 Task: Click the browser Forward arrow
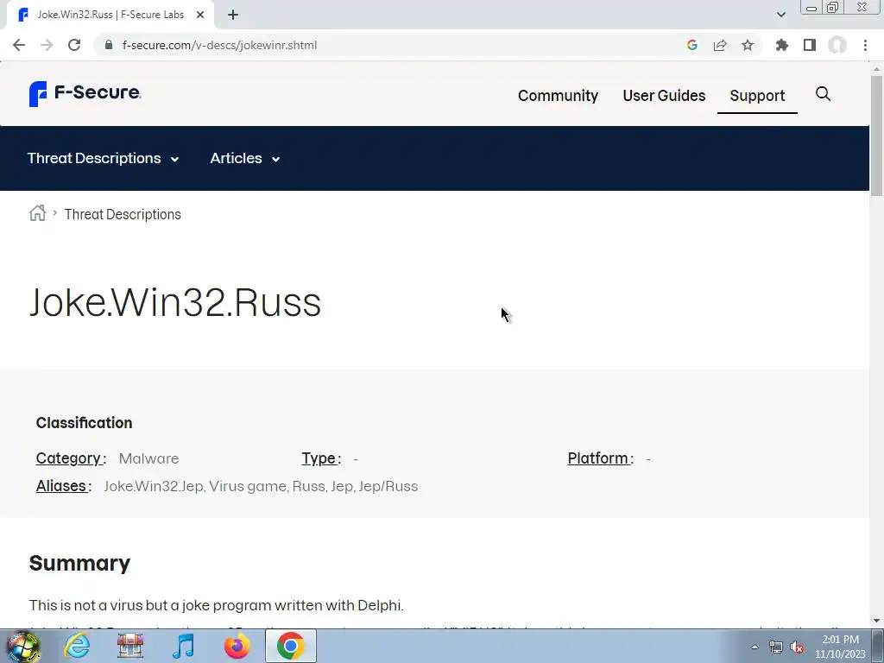click(47, 45)
